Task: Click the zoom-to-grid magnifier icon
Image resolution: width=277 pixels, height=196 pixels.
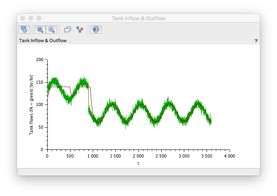Action: pos(40,30)
